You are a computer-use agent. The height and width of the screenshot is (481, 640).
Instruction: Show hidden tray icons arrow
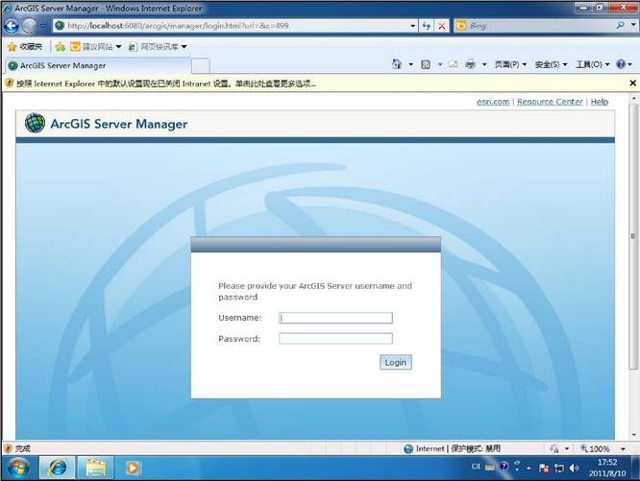point(529,469)
